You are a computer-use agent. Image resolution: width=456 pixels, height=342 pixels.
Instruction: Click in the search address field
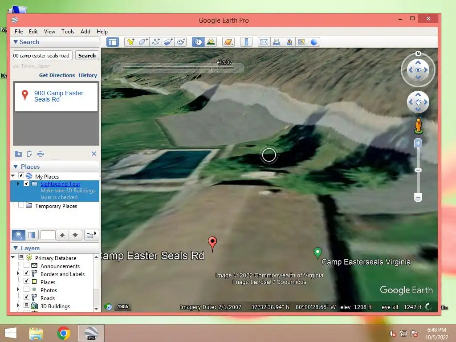(42, 56)
